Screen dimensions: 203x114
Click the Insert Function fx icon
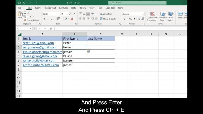click(x=51, y=28)
